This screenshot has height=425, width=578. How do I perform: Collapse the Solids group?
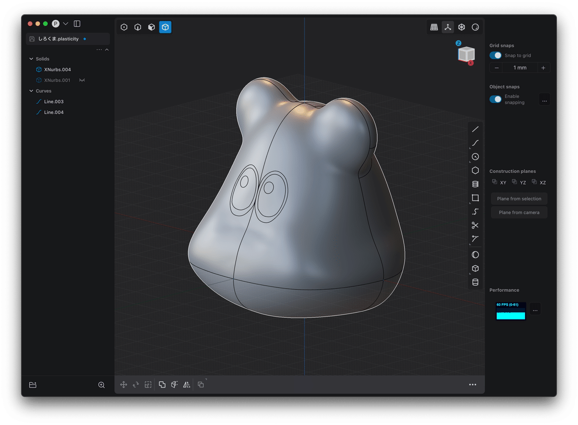pos(31,59)
